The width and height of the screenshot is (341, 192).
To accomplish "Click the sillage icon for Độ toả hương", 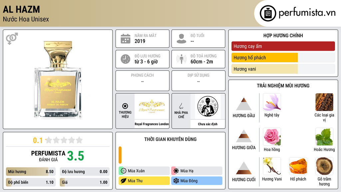I will (181, 59).
